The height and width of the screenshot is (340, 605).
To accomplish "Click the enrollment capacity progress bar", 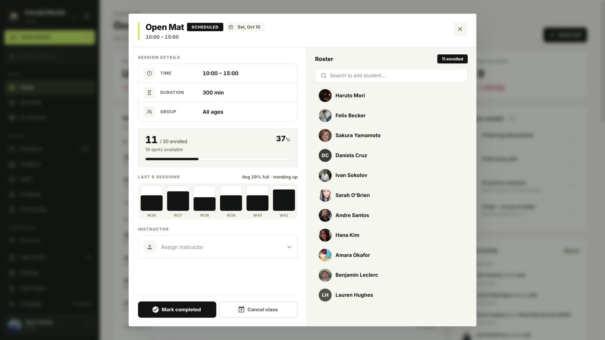I will [218, 159].
